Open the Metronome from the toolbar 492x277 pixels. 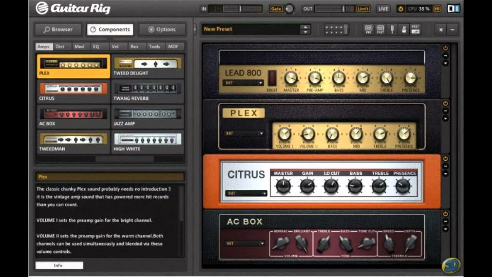coord(404,30)
